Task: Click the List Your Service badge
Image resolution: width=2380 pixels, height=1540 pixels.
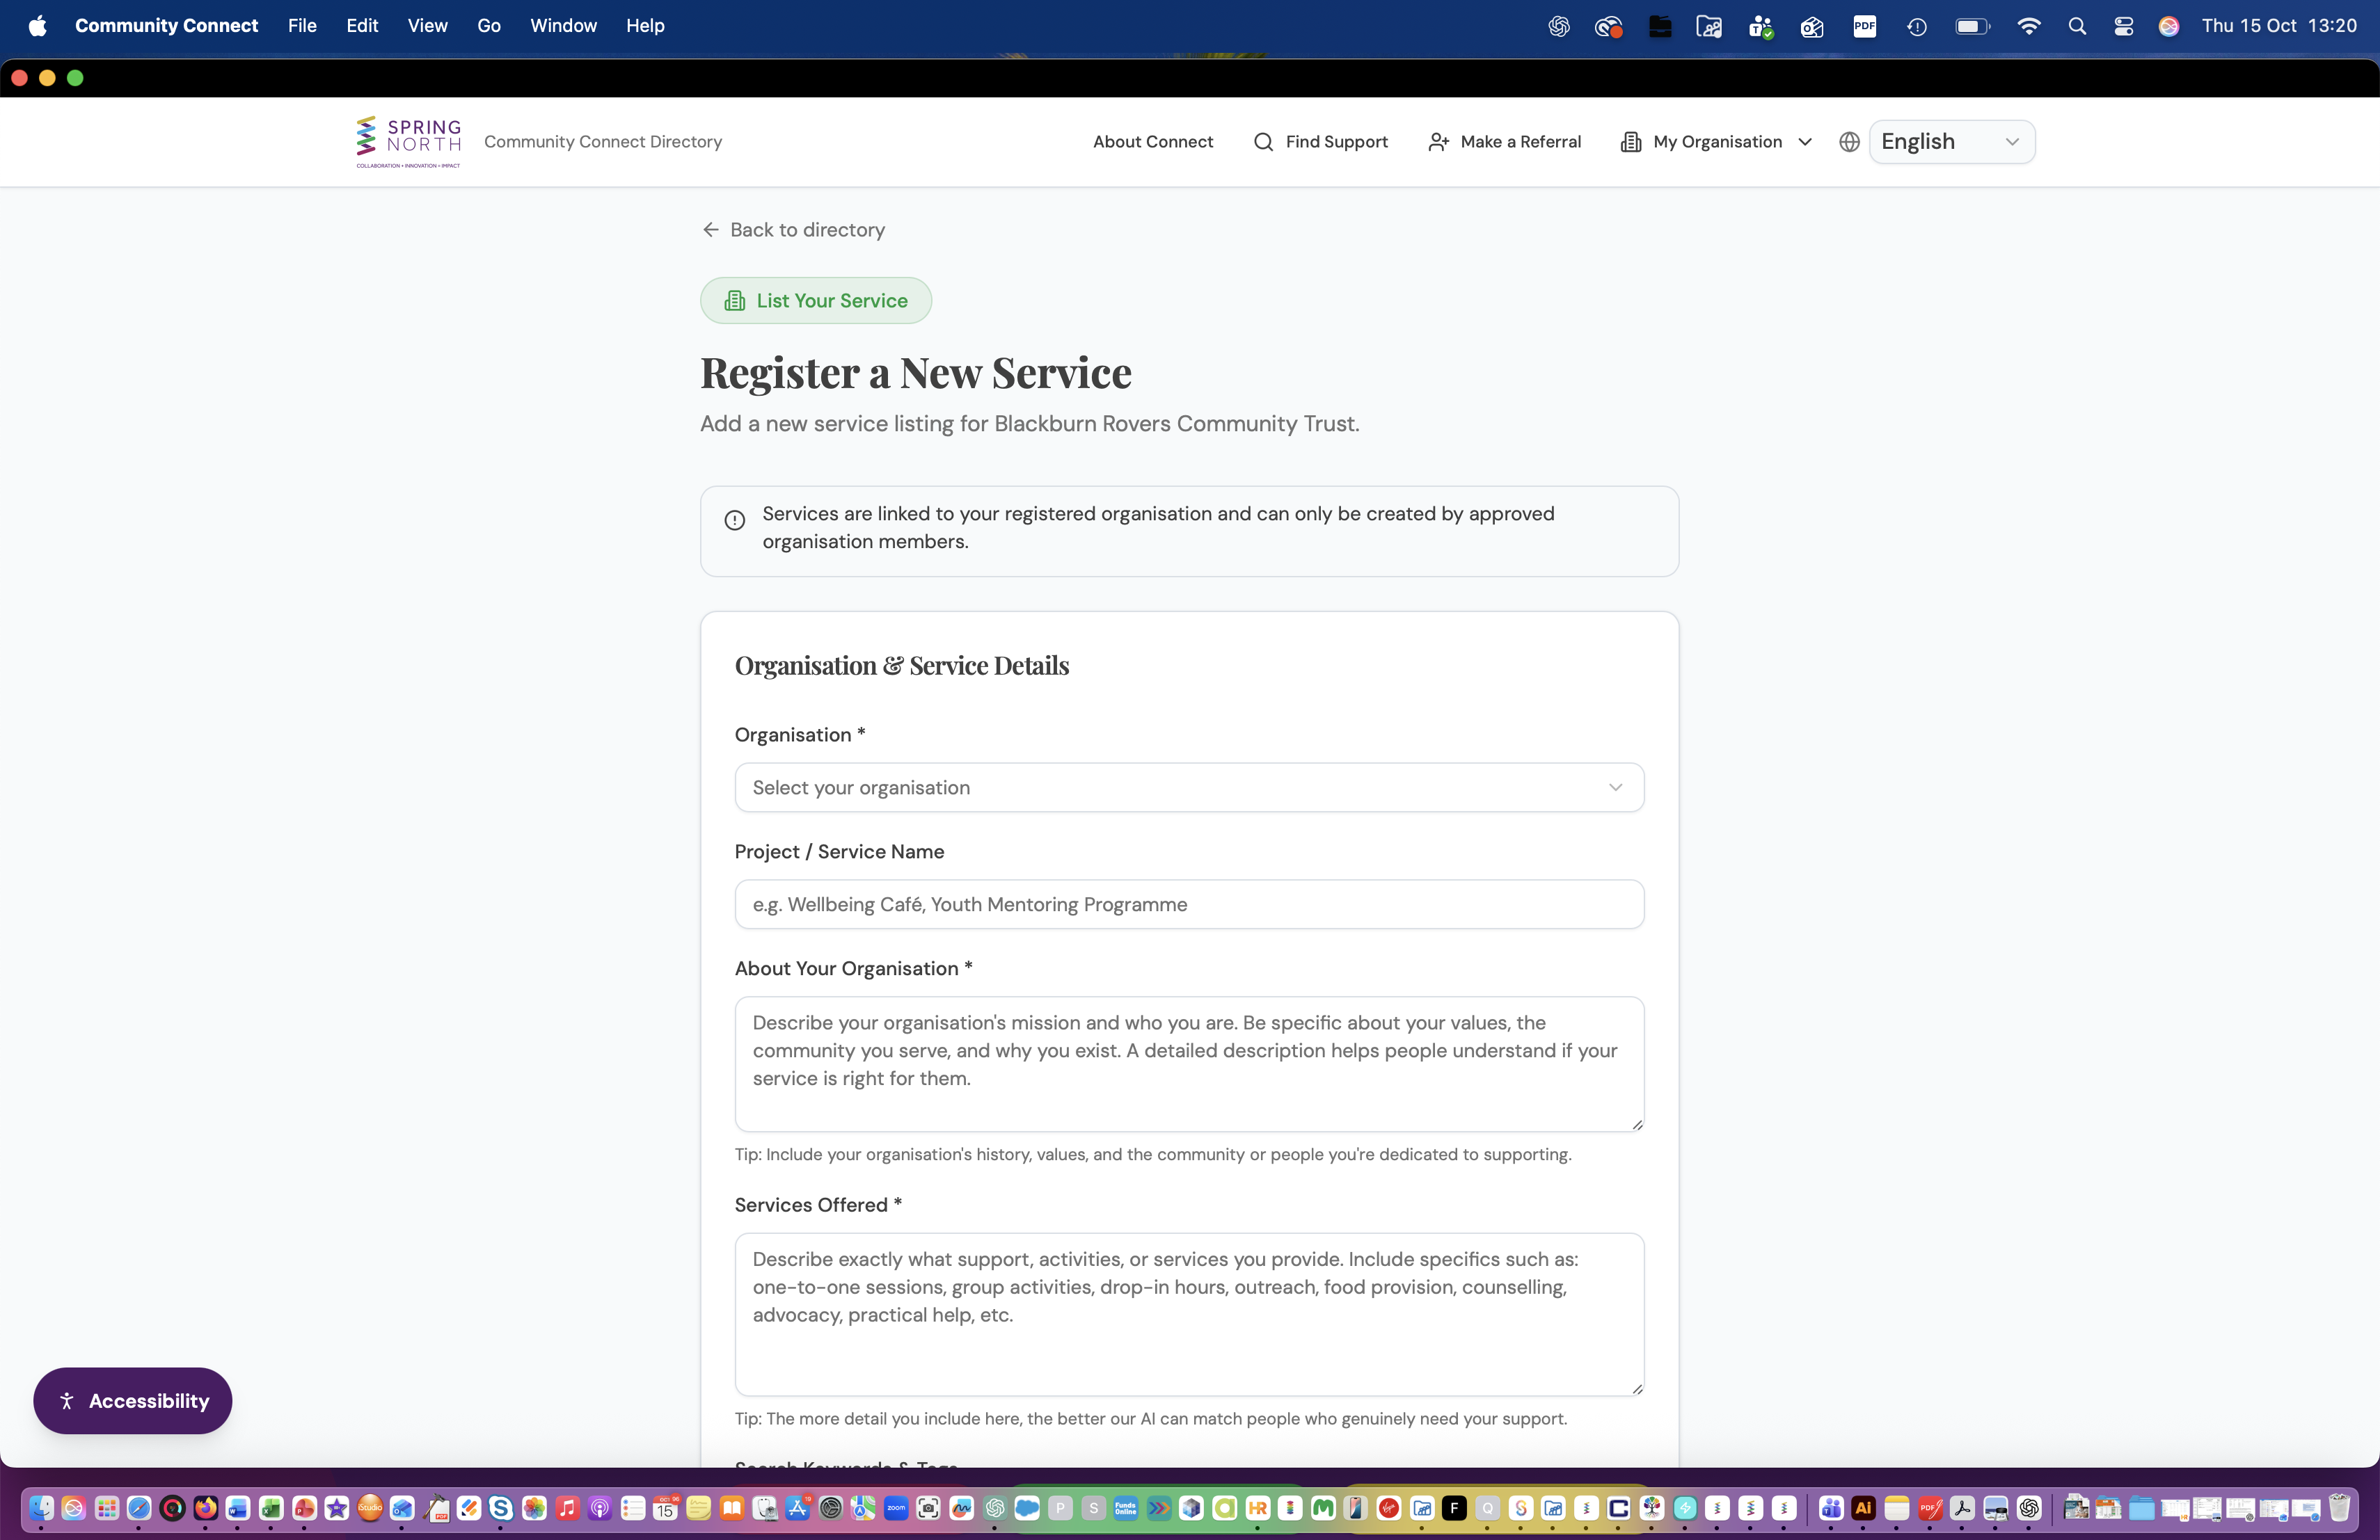Action: point(815,300)
